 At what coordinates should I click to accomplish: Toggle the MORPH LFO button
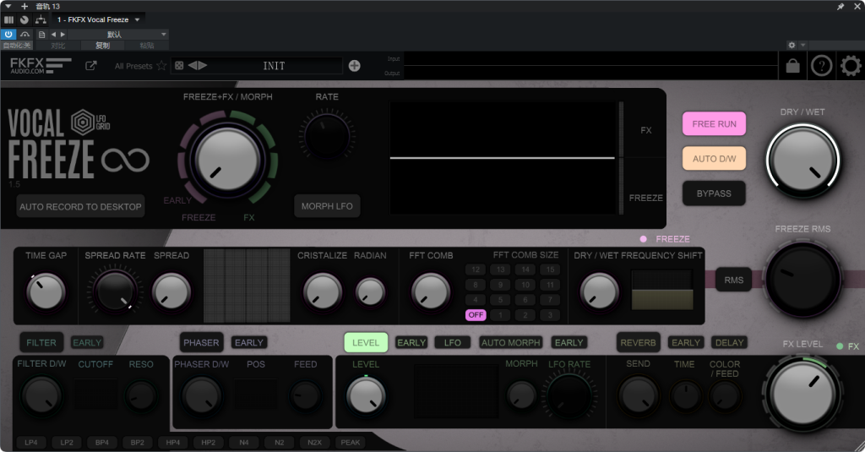pos(327,206)
